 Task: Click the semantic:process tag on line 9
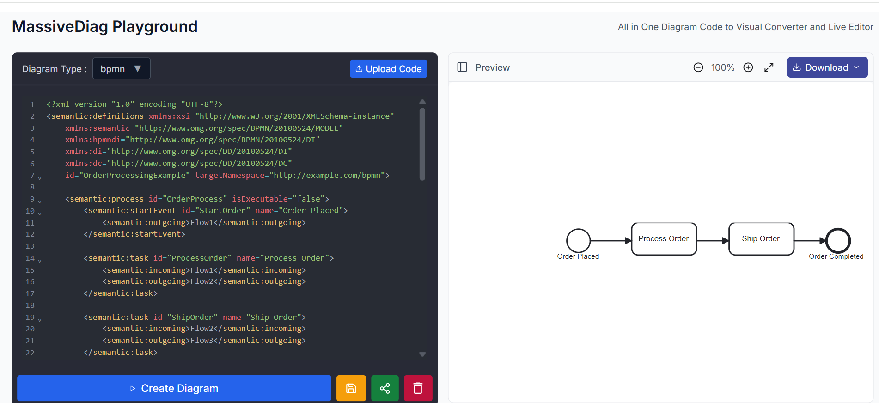pyautogui.click(x=104, y=199)
